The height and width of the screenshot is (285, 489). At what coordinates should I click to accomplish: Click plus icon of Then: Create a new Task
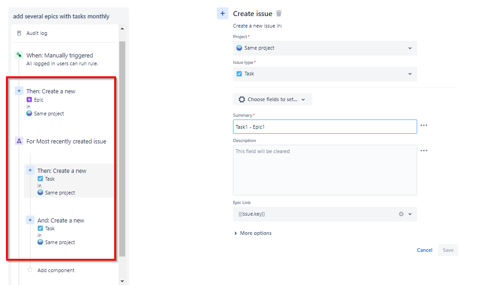(30, 170)
